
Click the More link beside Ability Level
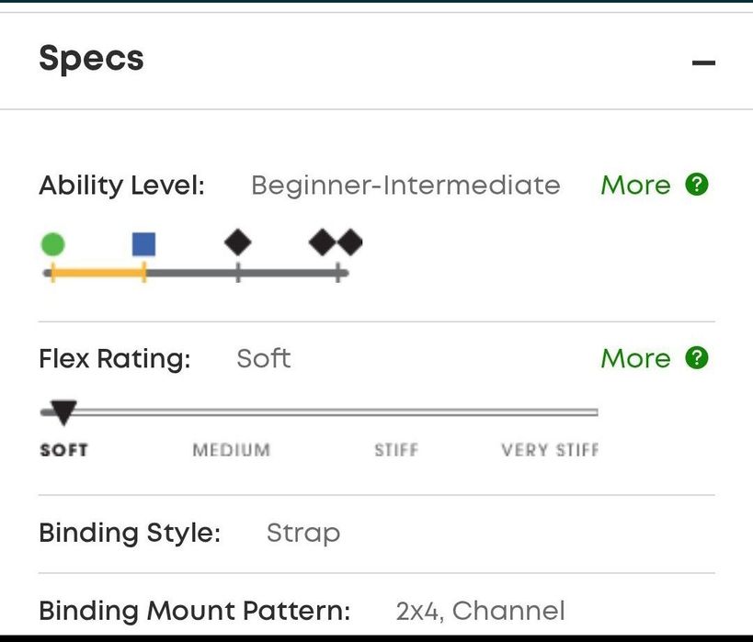coord(635,186)
